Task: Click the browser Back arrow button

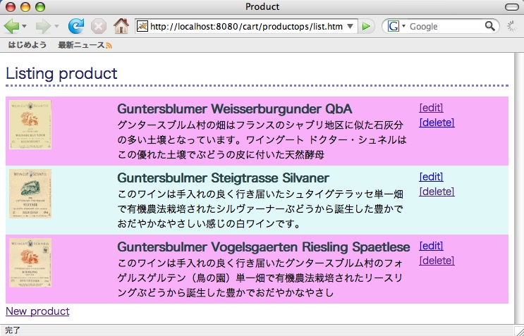Action: coord(12,27)
